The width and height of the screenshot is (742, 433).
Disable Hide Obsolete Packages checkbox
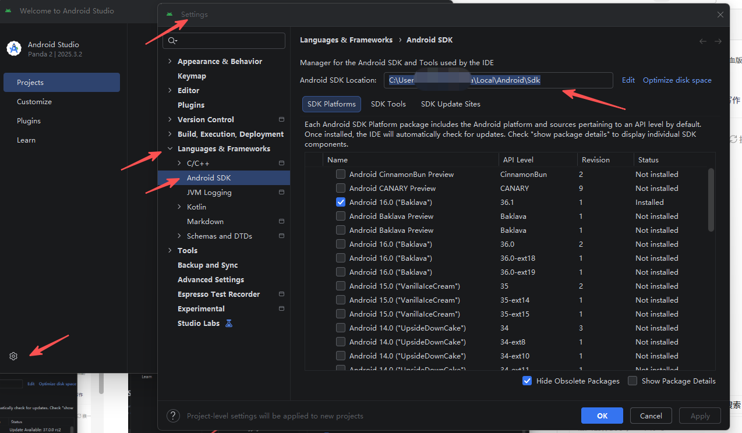click(x=527, y=381)
